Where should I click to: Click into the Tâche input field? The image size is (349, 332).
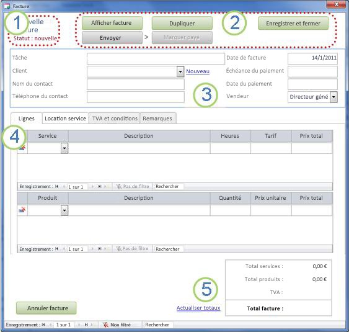(x=156, y=58)
